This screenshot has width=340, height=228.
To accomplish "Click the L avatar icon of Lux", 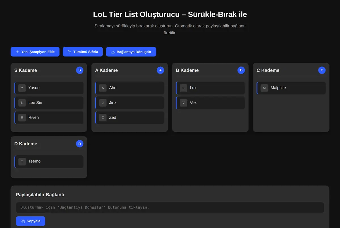I will click(184, 88).
